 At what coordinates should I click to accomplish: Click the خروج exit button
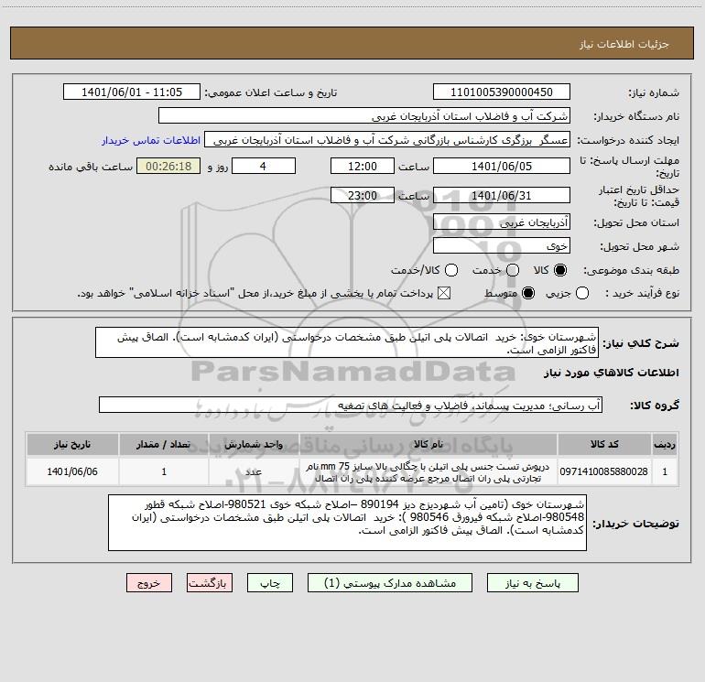point(149,583)
